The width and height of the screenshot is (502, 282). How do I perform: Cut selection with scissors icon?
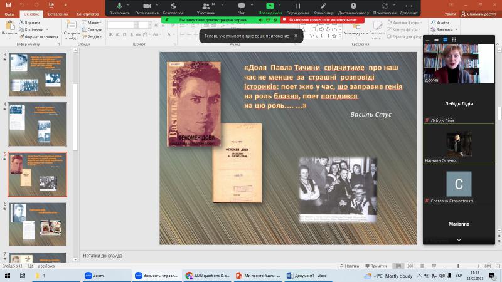(x=22, y=23)
